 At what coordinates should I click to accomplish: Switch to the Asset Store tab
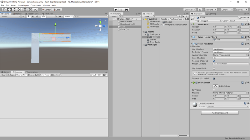pos(32,14)
